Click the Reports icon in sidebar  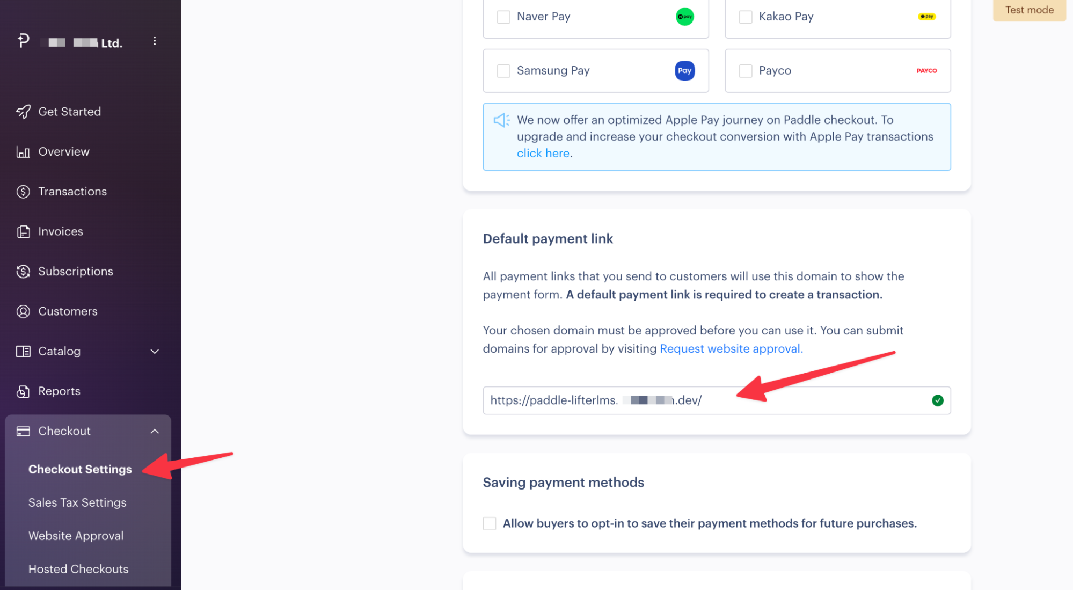click(x=23, y=391)
